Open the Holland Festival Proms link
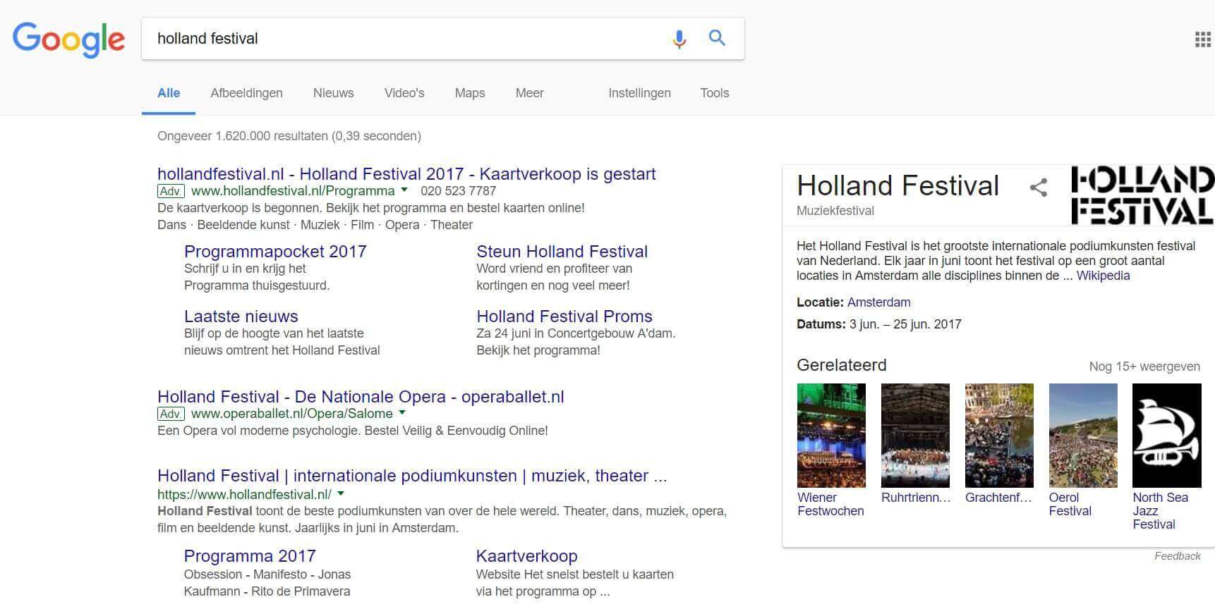The image size is (1215, 609). click(x=564, y=316)
